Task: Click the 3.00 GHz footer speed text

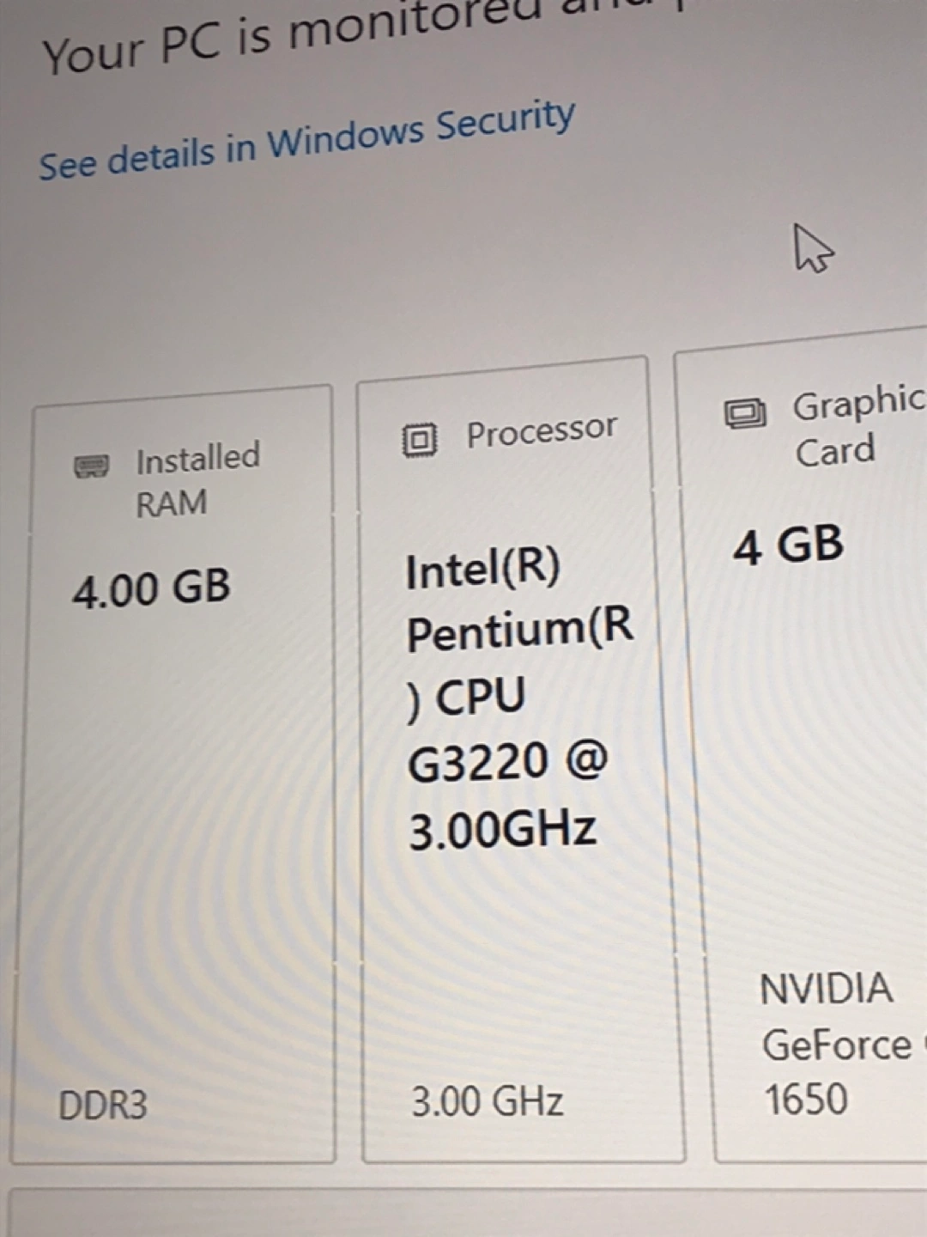Action: (487, 1101)
